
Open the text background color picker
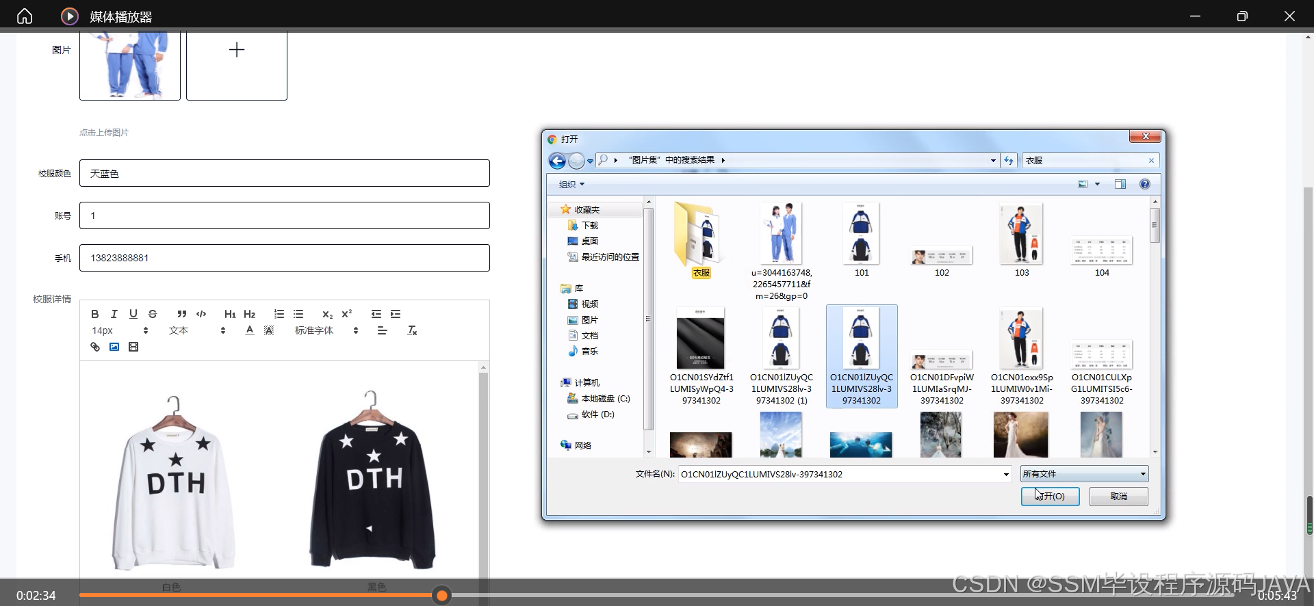click(269, 330)
